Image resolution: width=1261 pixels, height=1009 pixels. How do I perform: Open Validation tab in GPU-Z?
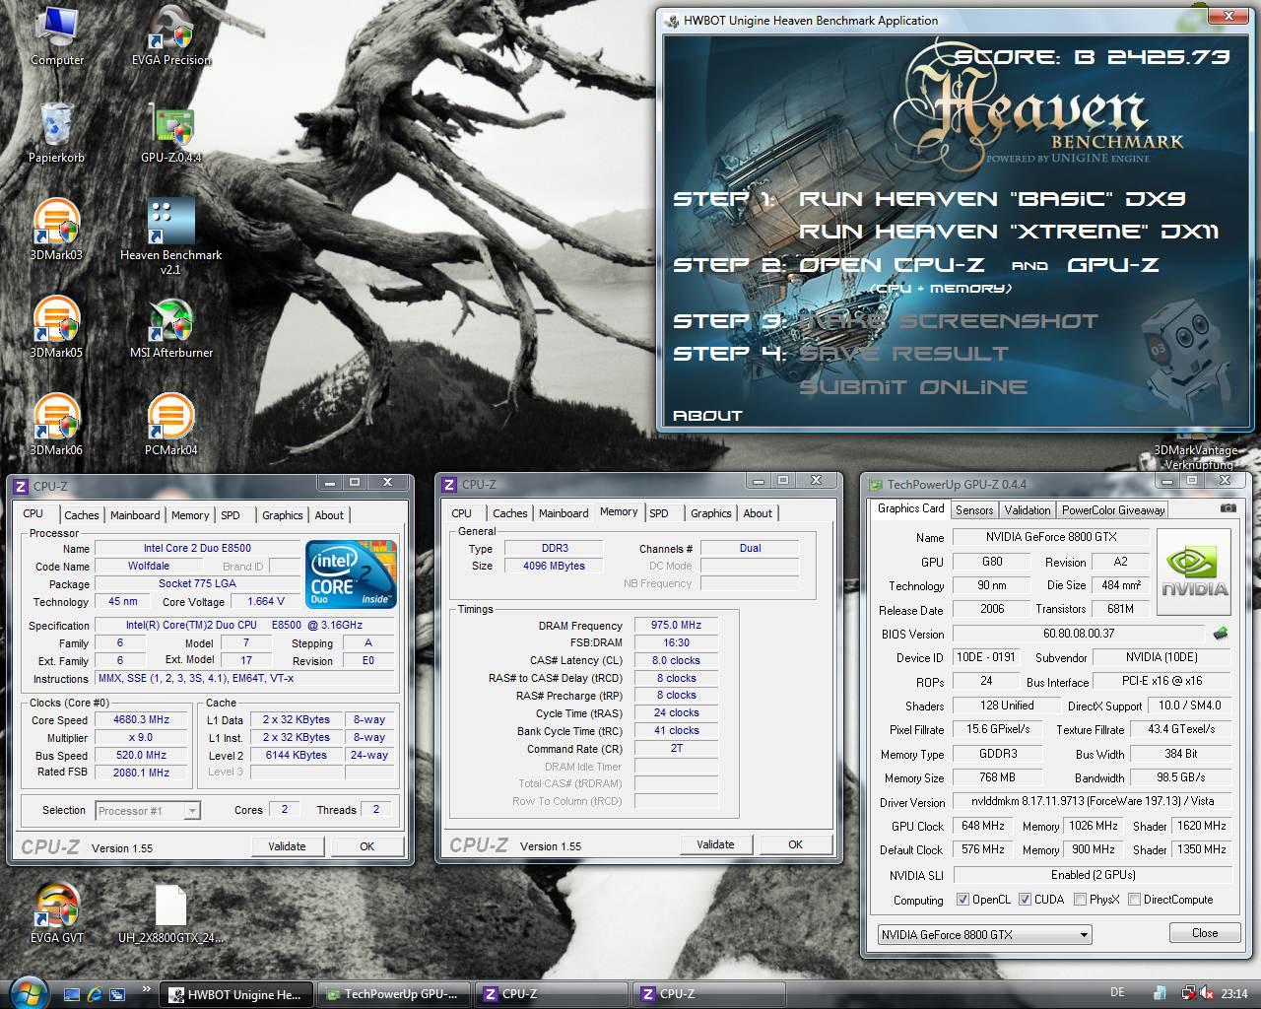pyautogui.click(x=1028, y=510)
